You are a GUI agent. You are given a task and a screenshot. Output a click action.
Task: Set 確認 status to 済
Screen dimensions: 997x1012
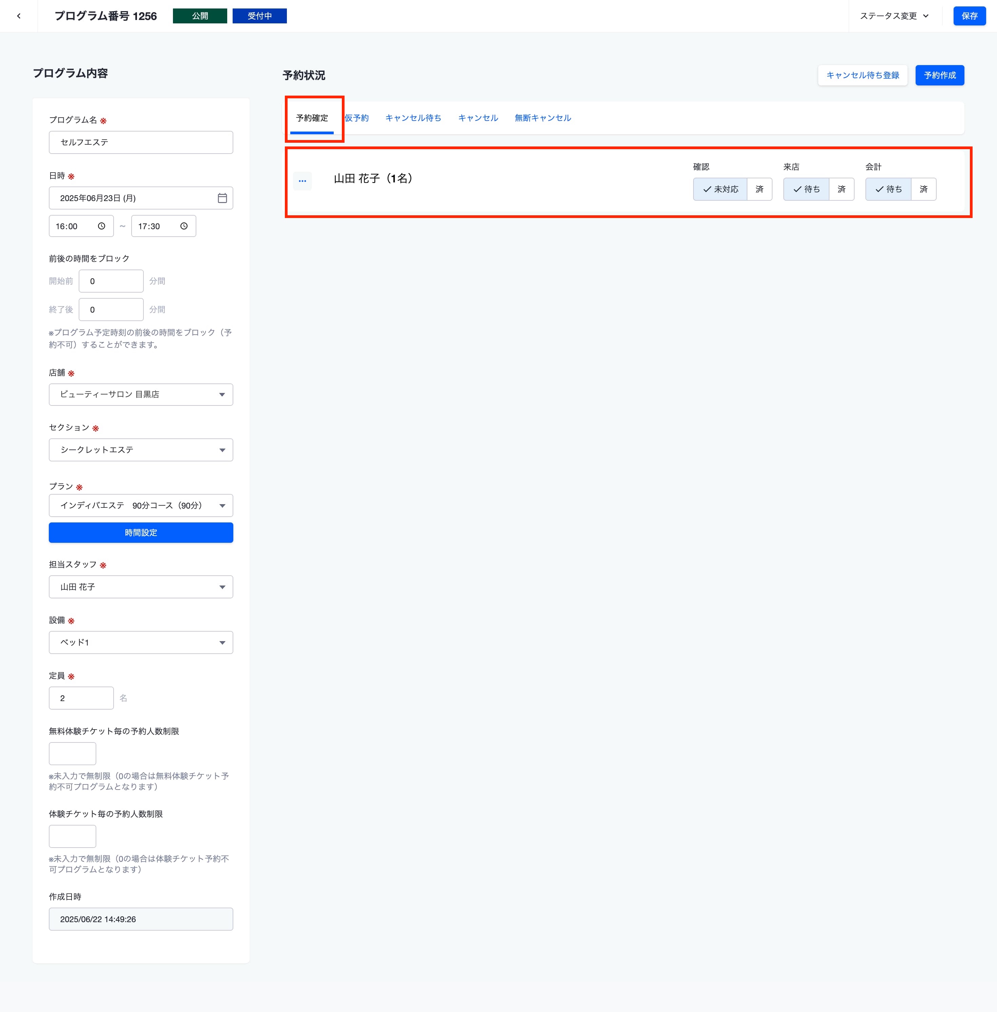click(759, 189)
